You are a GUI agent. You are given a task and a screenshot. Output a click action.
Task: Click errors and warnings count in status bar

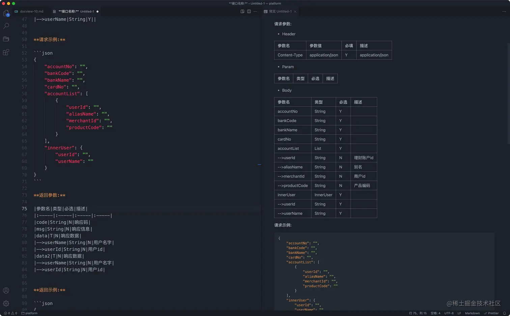point(10,313)
